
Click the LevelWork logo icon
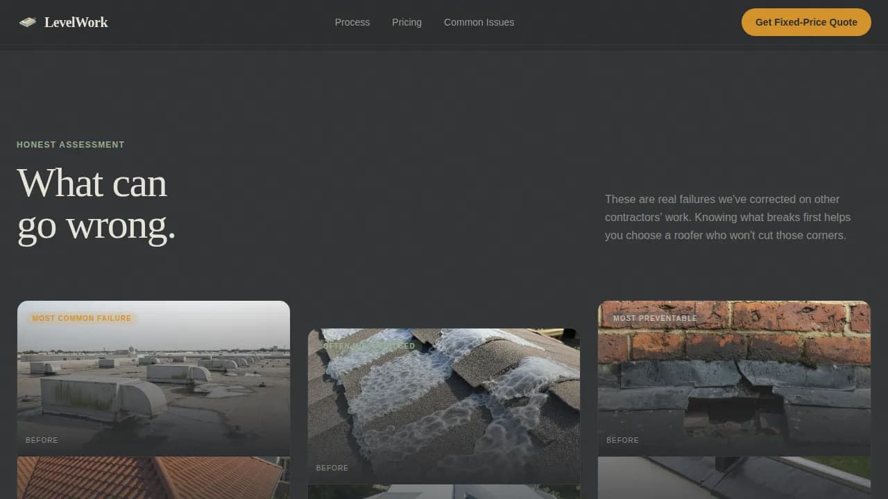click(28, 22)
